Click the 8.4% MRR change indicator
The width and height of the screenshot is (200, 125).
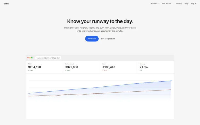pos(31,70)
